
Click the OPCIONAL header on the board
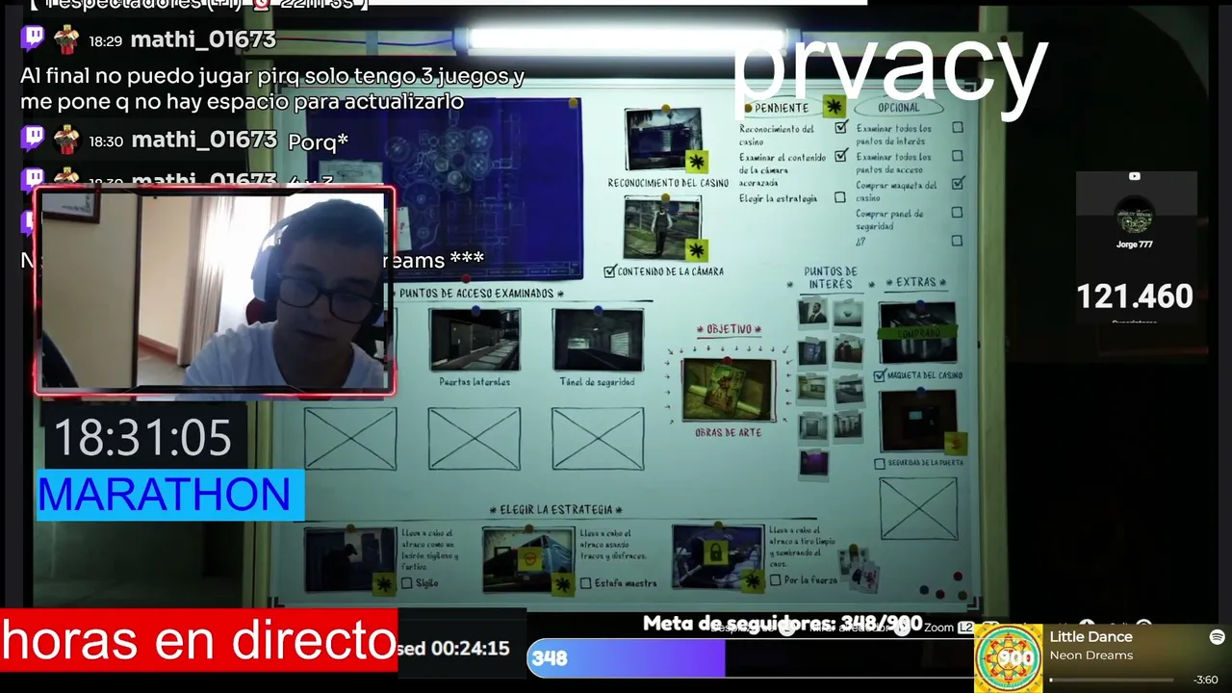(x=898, y=107)
